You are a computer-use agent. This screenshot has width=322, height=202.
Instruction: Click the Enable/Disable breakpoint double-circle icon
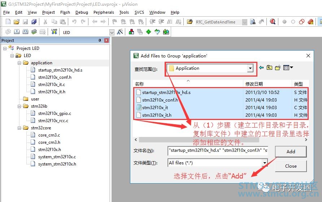point(302,22)
